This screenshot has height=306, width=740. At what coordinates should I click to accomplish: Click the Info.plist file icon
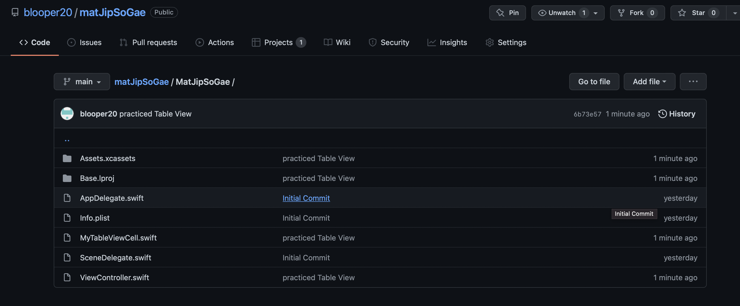(x=67, y=218)
